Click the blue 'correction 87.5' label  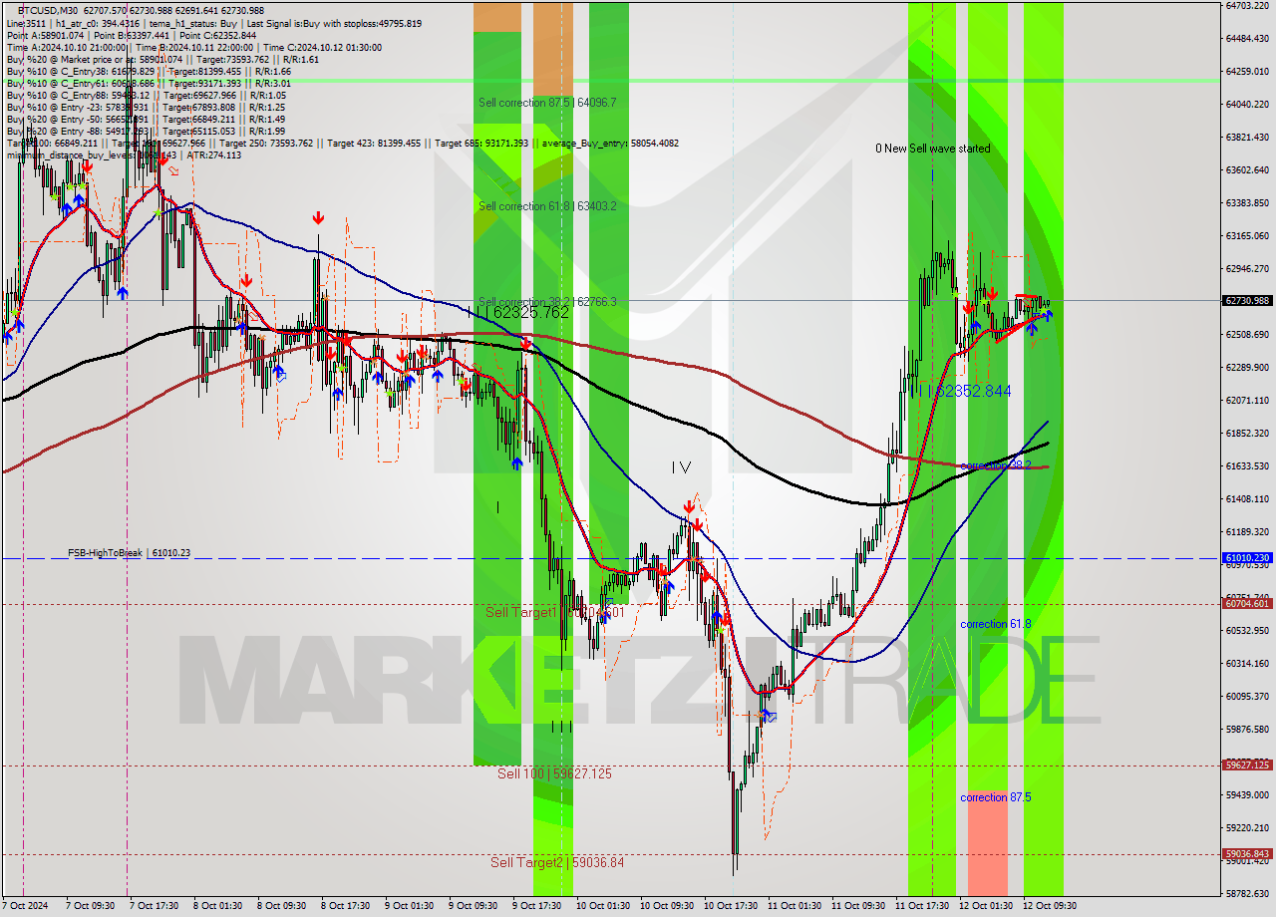click(x=996, y=797)
